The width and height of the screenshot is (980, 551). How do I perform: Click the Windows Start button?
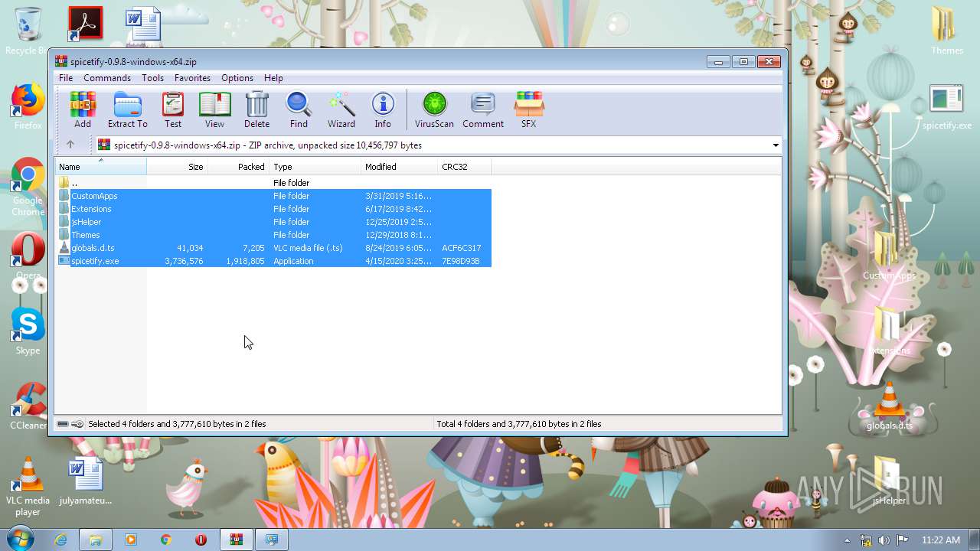[x=21, y=539]
